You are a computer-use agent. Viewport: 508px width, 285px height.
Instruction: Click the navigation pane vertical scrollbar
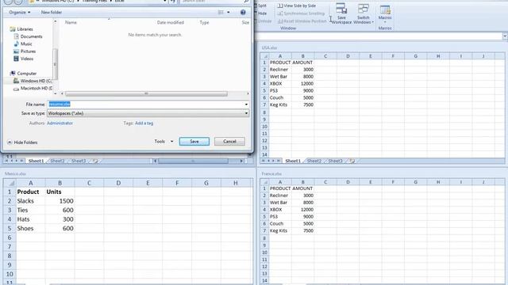coord(55,64)
